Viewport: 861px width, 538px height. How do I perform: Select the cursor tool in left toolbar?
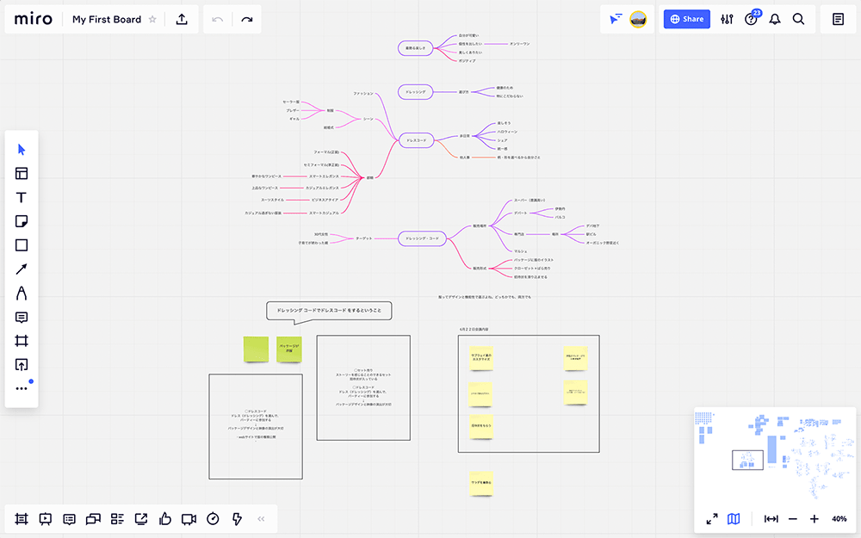(x=22, y=149)
